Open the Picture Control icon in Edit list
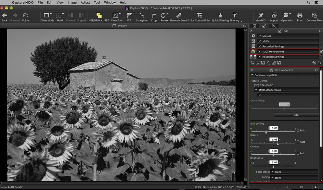 (253, 51)
